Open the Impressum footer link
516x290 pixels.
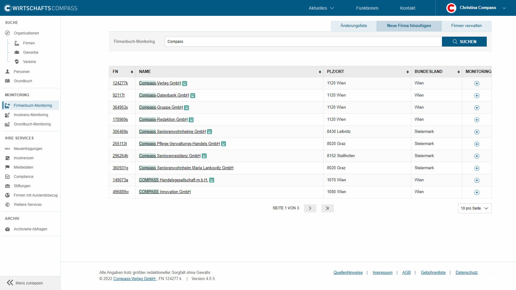382,273
